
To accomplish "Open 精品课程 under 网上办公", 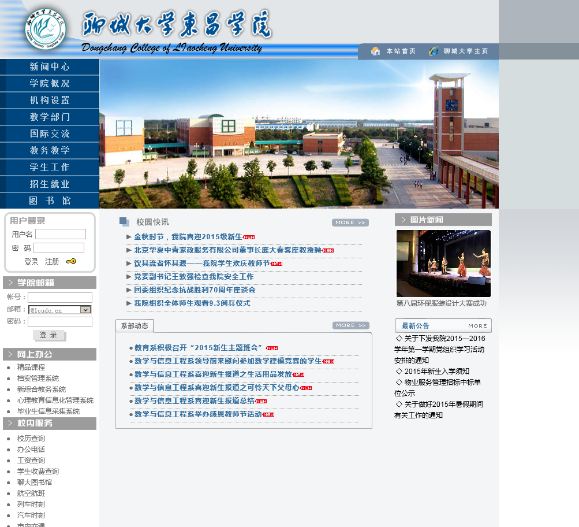I will pos(31,367).
